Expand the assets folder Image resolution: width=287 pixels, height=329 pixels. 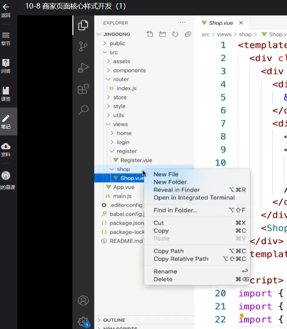122,61
